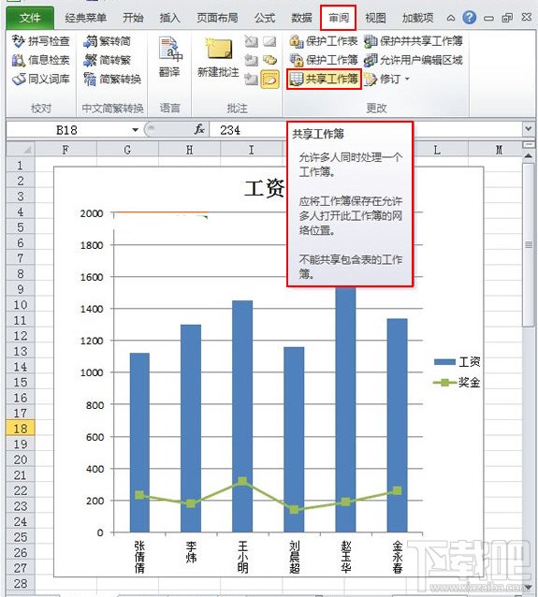Click the blue bar for 张倩倩
The width and height of the screenshot is (538, 597).
(x=139, y=442)
